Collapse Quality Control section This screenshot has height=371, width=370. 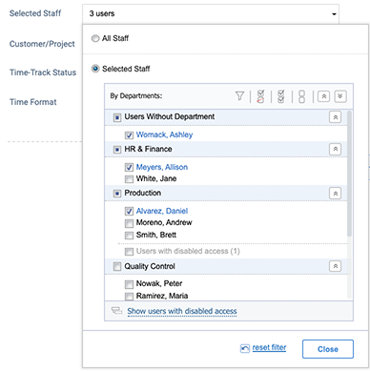[x=335, y=266]
